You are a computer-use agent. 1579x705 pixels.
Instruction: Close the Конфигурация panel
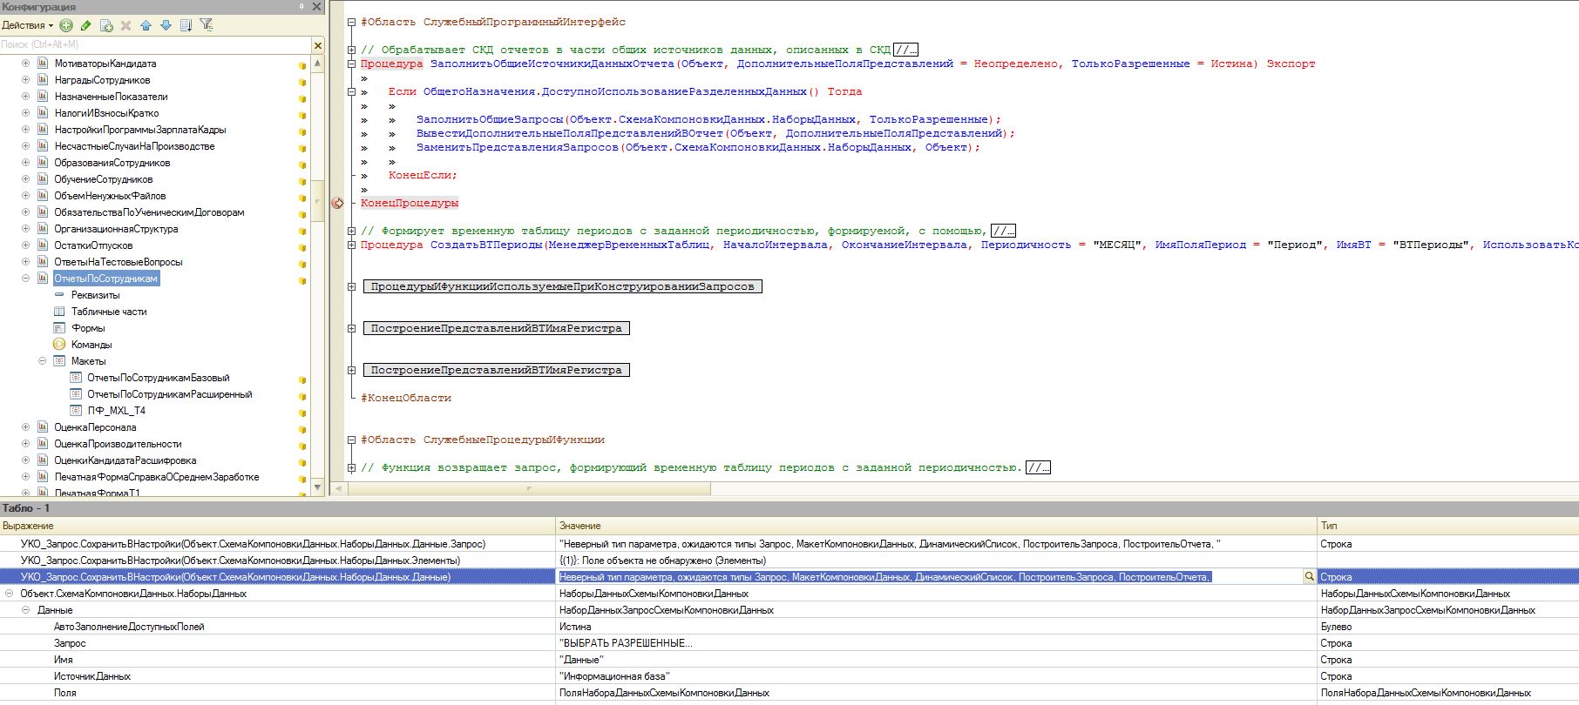click(318, 7)
